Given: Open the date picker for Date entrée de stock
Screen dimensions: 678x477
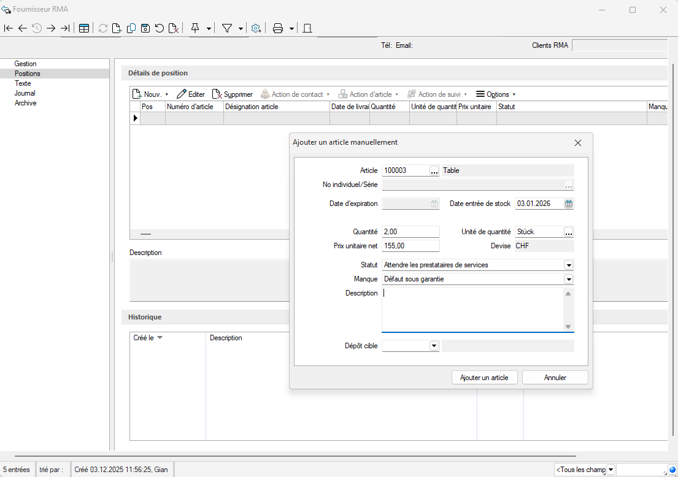Looking at the screenshot, I should point(568,204).
